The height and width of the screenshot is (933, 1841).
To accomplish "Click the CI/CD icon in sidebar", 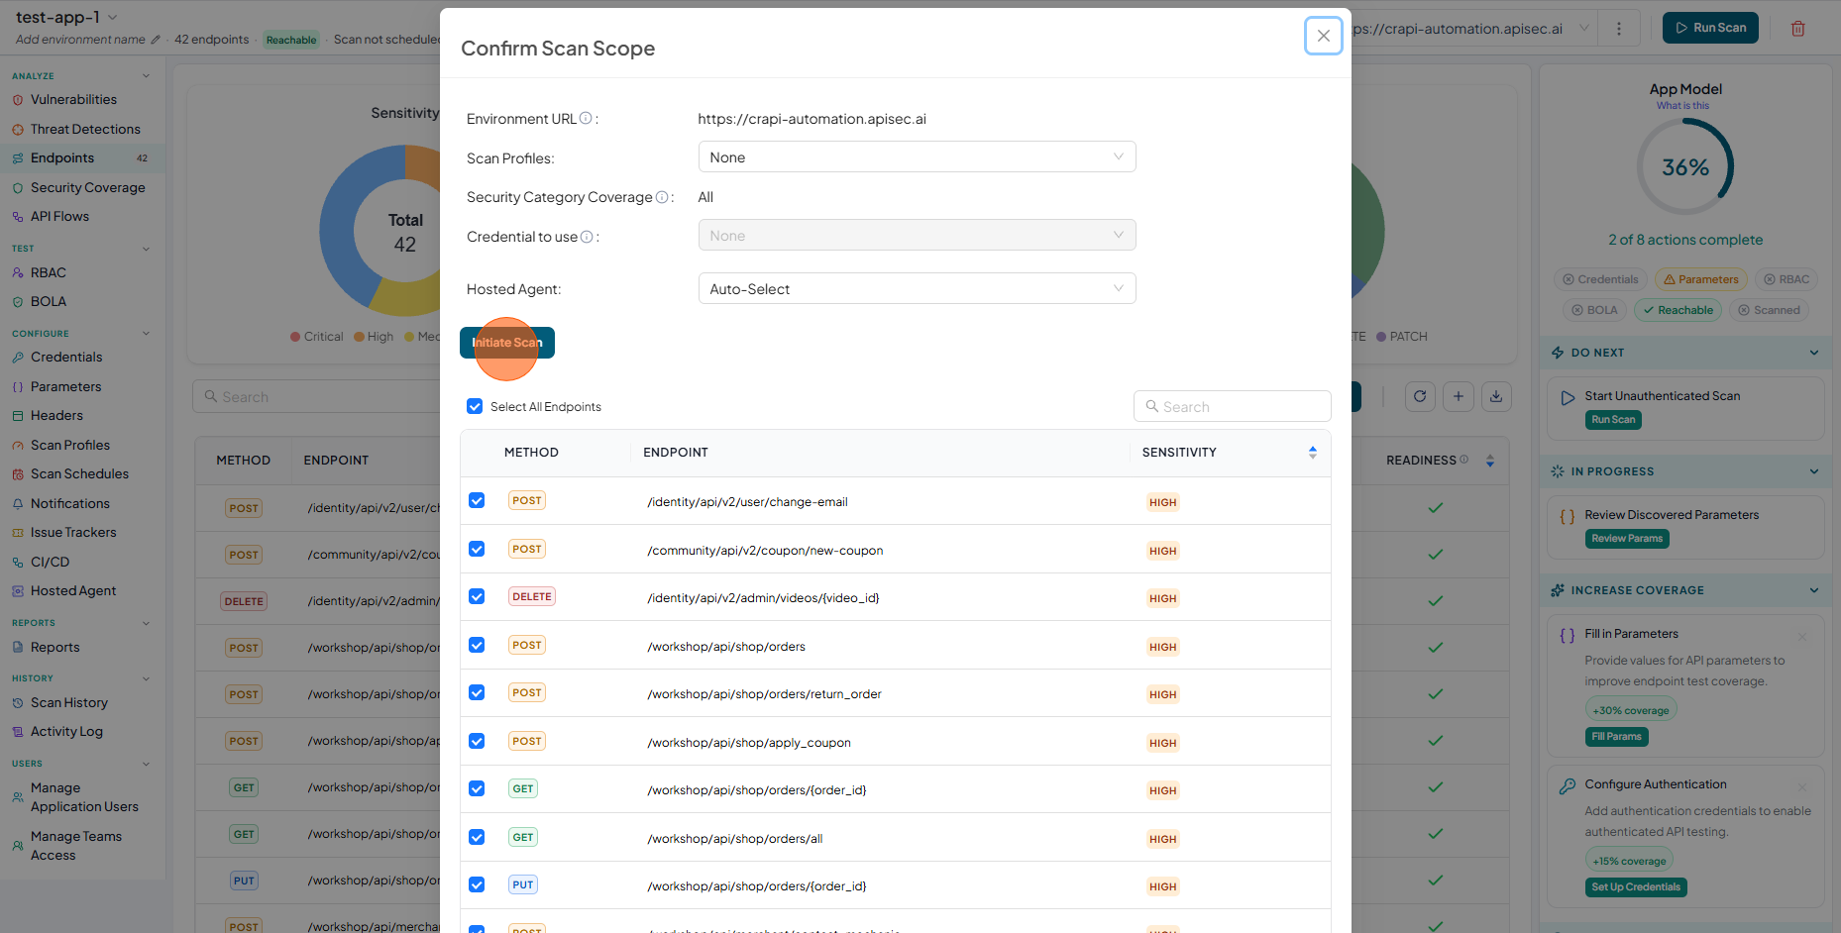I will pos(18,562).
